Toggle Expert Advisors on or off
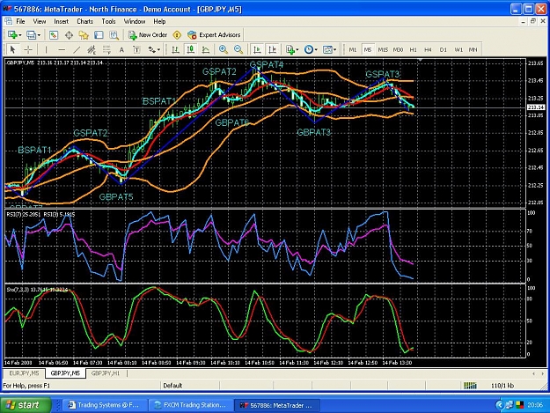The width and height of the screenshot is (550, 413). coord(214,34)
